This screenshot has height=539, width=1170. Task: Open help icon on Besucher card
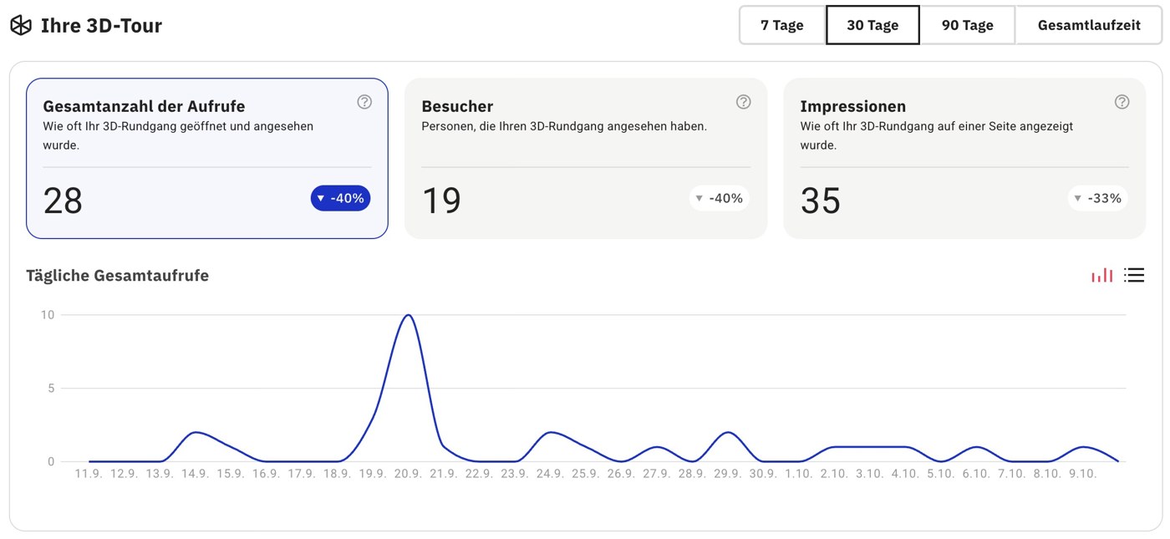744,102
